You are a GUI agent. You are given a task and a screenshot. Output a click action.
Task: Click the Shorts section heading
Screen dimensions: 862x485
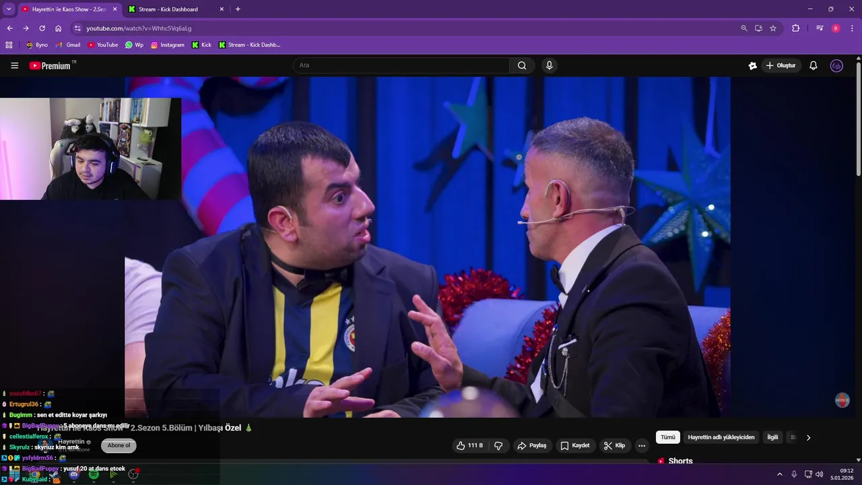[680, 461]
